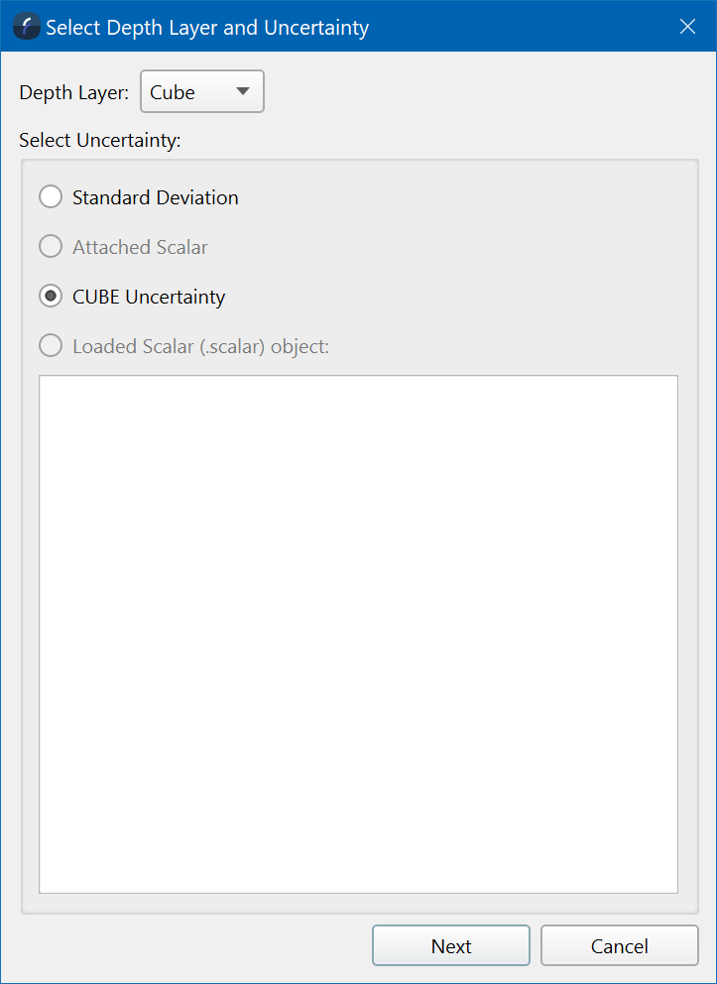Click the 'Cube' value in the dropdown
Viewport: 717px width, 984px height.
[173, 92]
